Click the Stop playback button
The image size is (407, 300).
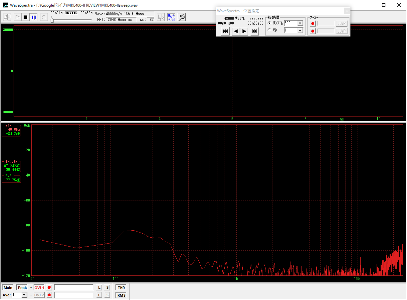pos(25,17)
